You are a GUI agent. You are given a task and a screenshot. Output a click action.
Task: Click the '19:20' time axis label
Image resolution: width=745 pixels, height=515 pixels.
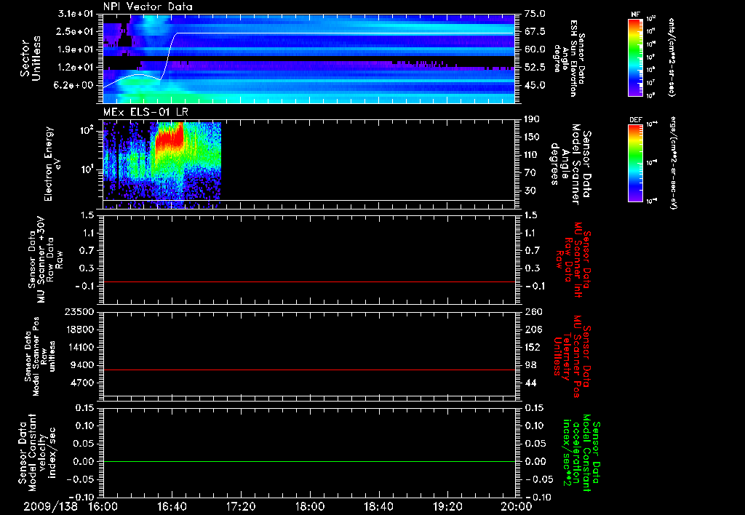tap(447, 506)
